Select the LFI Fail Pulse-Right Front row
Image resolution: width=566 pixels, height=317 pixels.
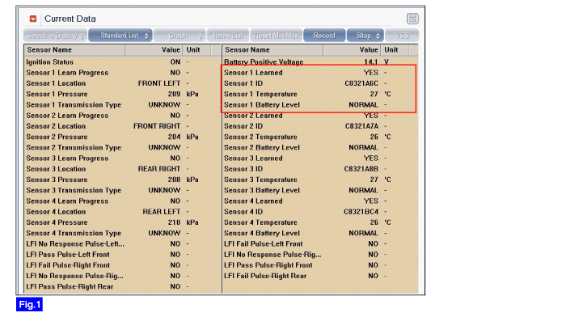[x=122, y=265]
